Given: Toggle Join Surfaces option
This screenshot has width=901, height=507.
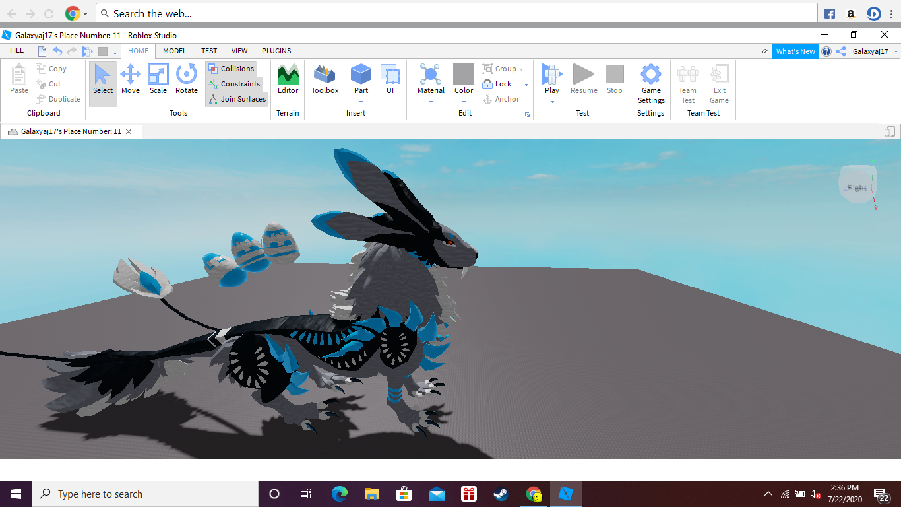Looking at the screenshot, I should pos(237,99).
